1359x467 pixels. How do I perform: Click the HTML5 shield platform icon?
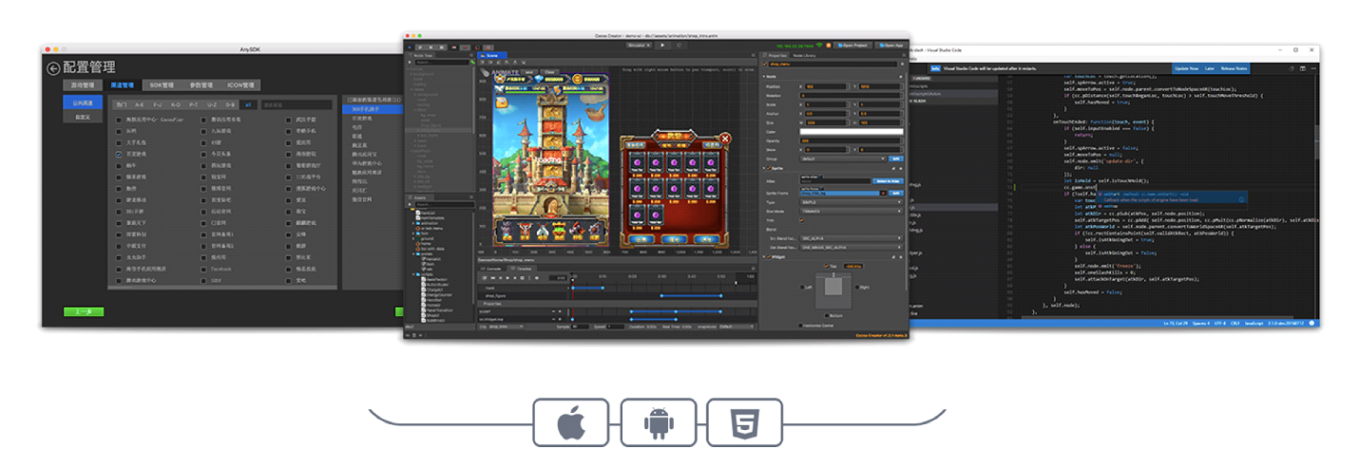pos(744,422)
